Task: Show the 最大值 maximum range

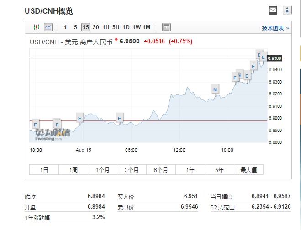Action: pyautogui.click(x=249, y=170)
